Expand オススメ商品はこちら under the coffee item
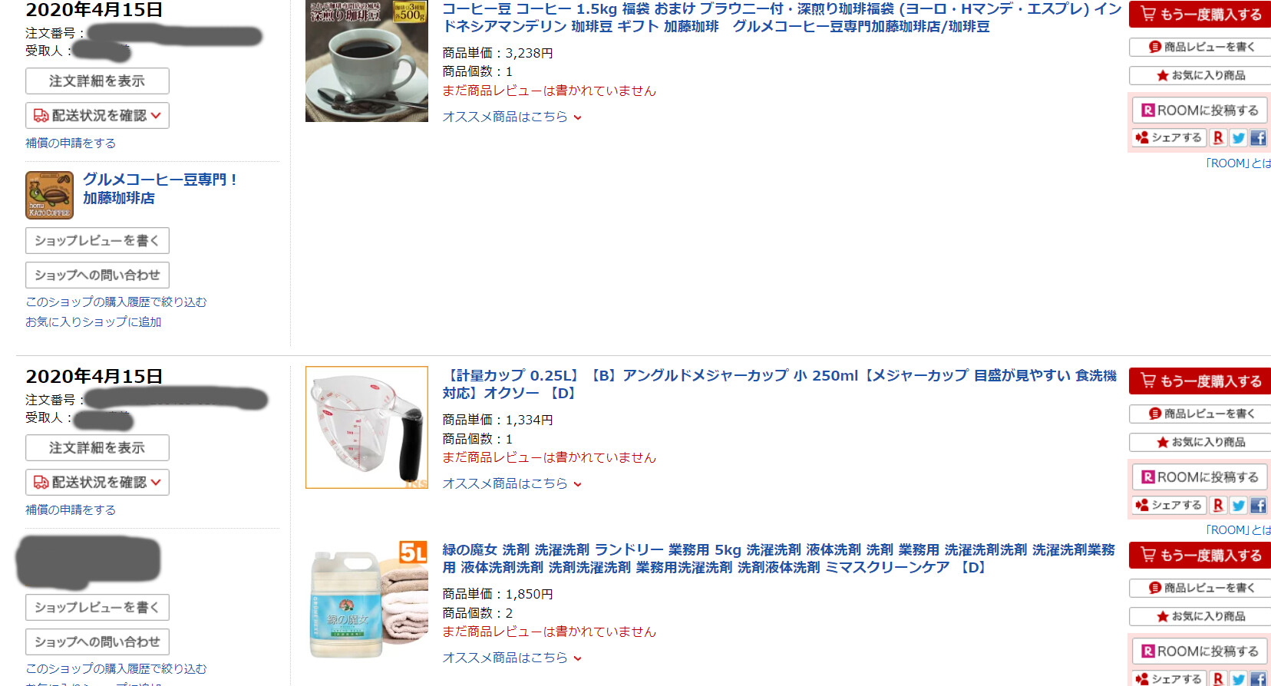Image resolution: width=1271 pixels, height=686 pixels. [512, 117]
